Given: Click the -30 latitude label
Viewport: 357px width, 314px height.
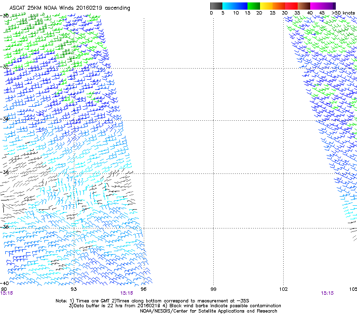Looking at the screenshot, I should coord(4,15).
